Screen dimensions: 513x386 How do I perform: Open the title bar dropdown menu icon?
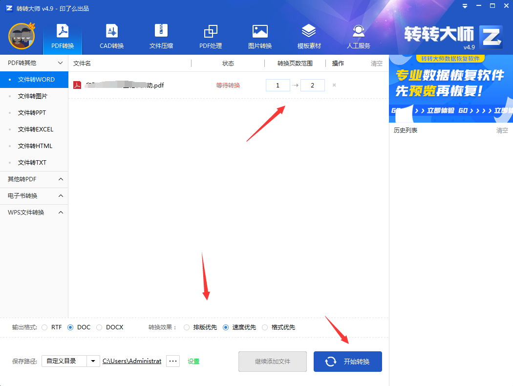[465, 6]
